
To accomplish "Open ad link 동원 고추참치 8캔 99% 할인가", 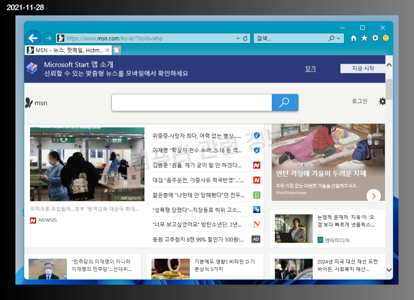I will pyautogui.click(x=198, y=239).
